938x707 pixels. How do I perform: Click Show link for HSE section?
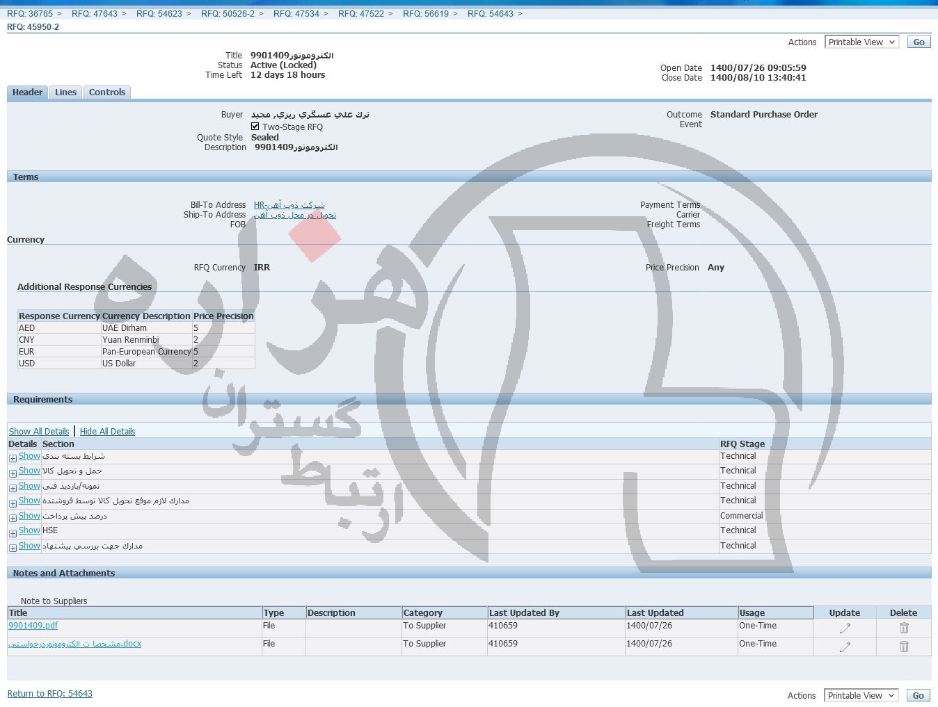(29, 530)
